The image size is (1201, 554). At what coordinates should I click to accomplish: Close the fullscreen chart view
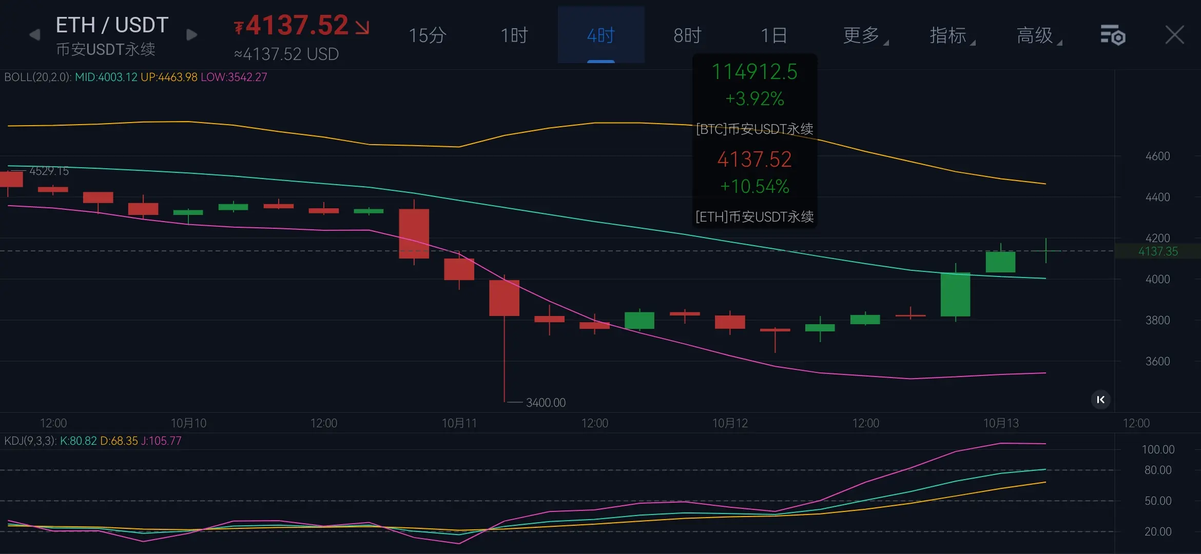point(1174,35)
